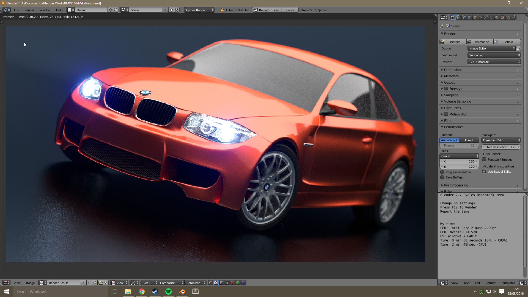Click Threads value input field

coord(458,145)
